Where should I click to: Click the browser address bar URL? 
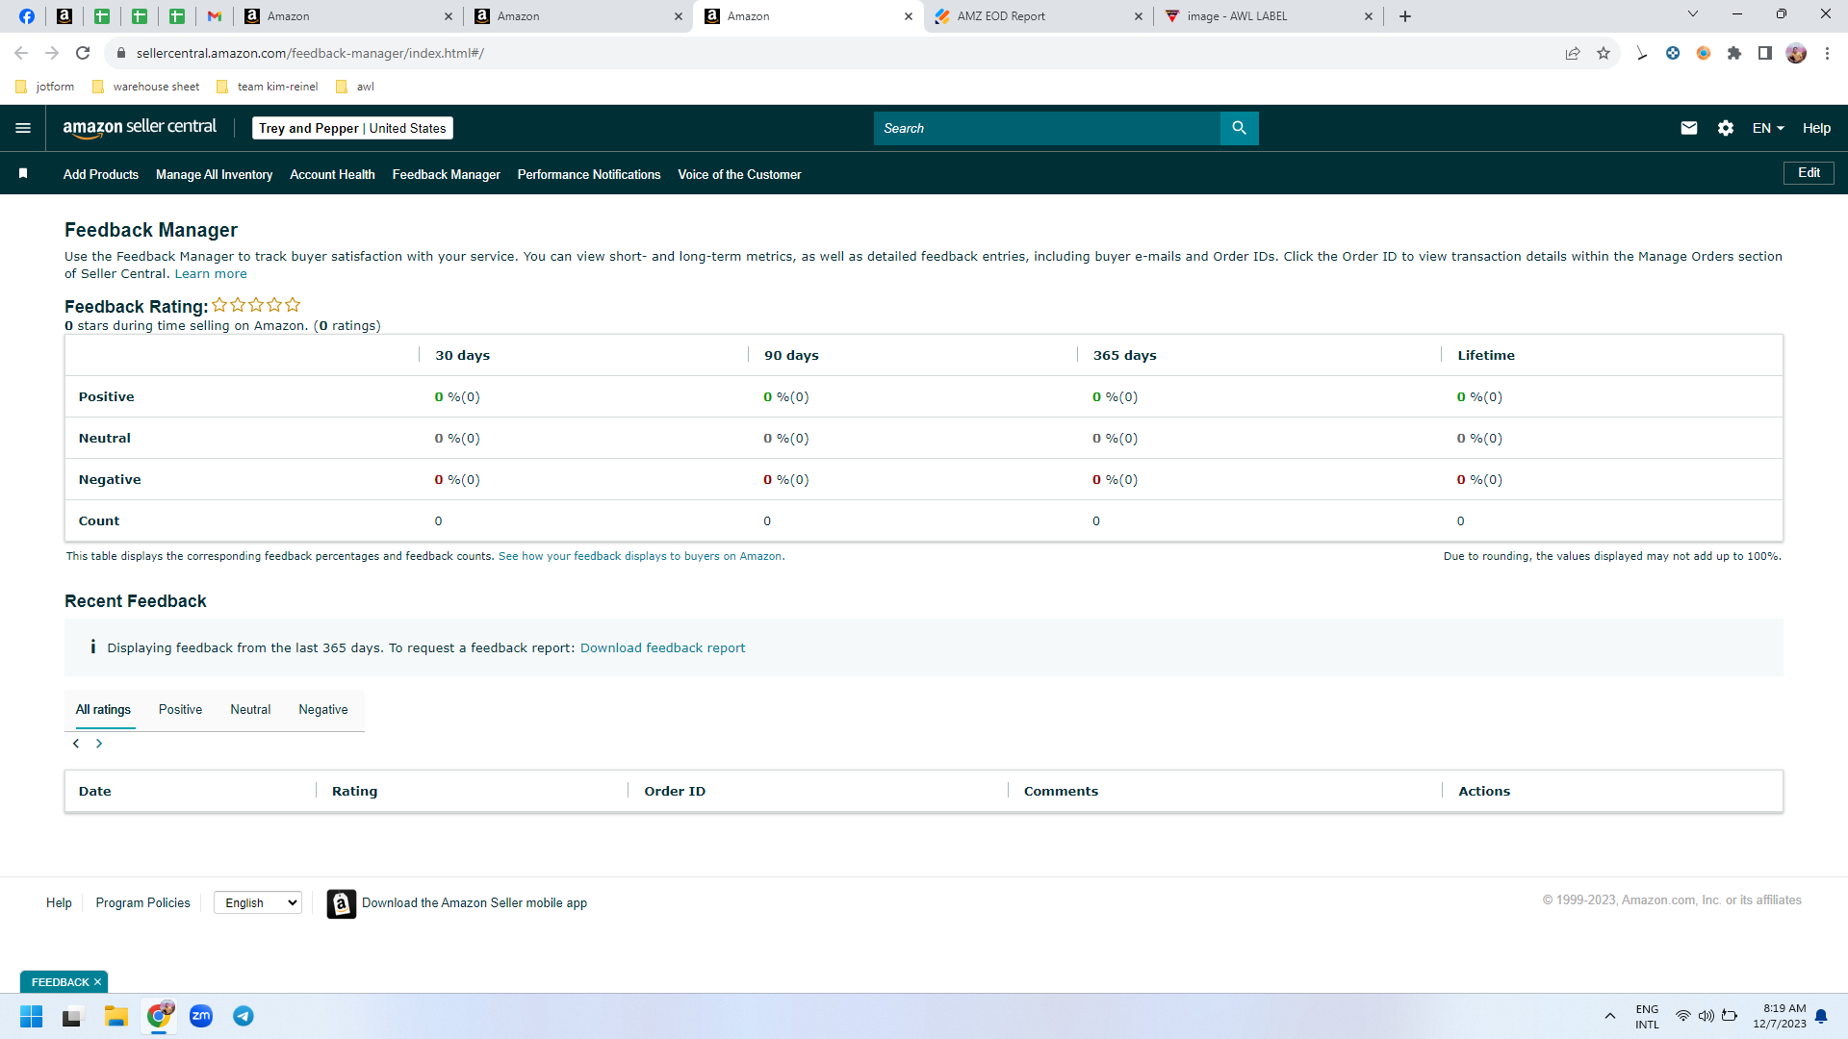click(310, 53)
